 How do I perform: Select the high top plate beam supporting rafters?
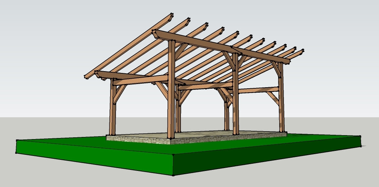point(221,47)
